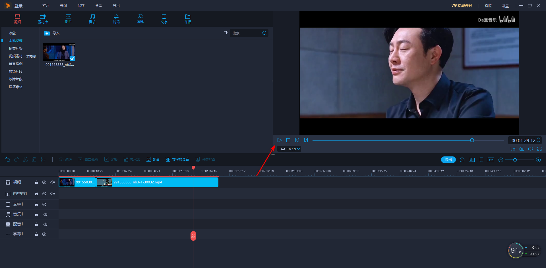Image resolution: width=546 pixels, height=268 pixels.
Task: Select the scissors split tool
Action: tap(25, 160)
